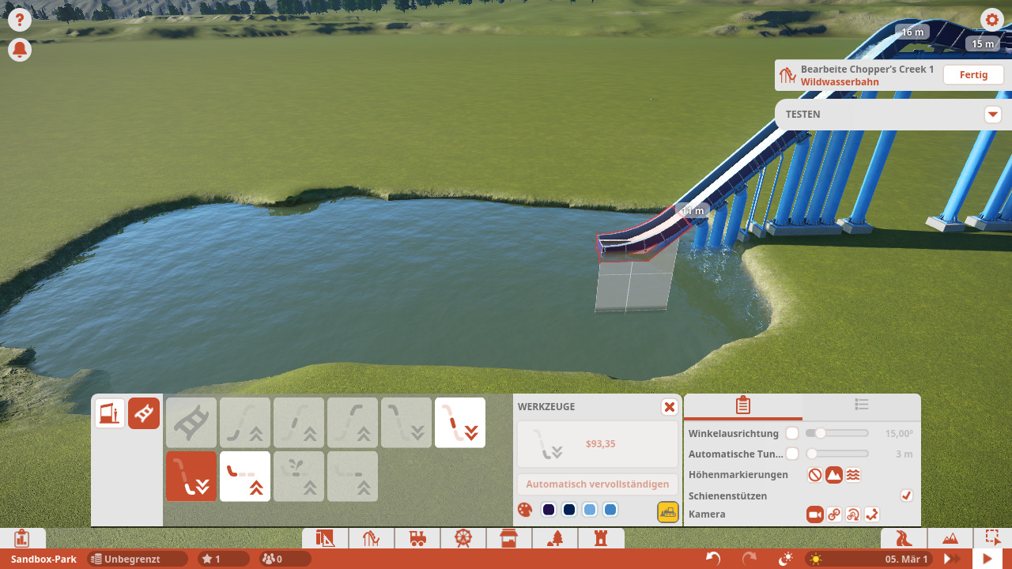
Task: Open the buildings castle tower tab
Action: (x=602, y=539)
